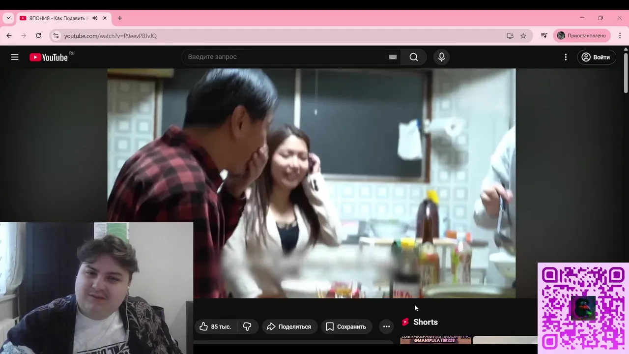Open the Приостановлено profile chip

pyautogui.click(x=582, y=36)
